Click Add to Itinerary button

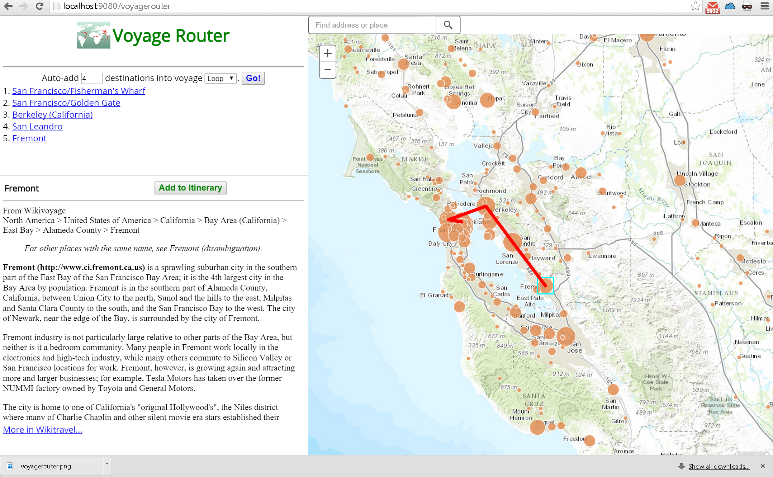190,188
